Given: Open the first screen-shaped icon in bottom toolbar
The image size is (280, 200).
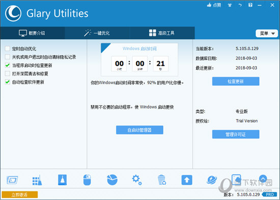Looking at the screenshot, I should point(12,180).
